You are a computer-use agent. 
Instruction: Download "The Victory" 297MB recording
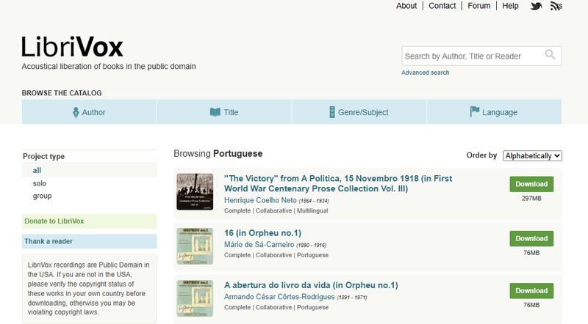[x=531, y=184]
